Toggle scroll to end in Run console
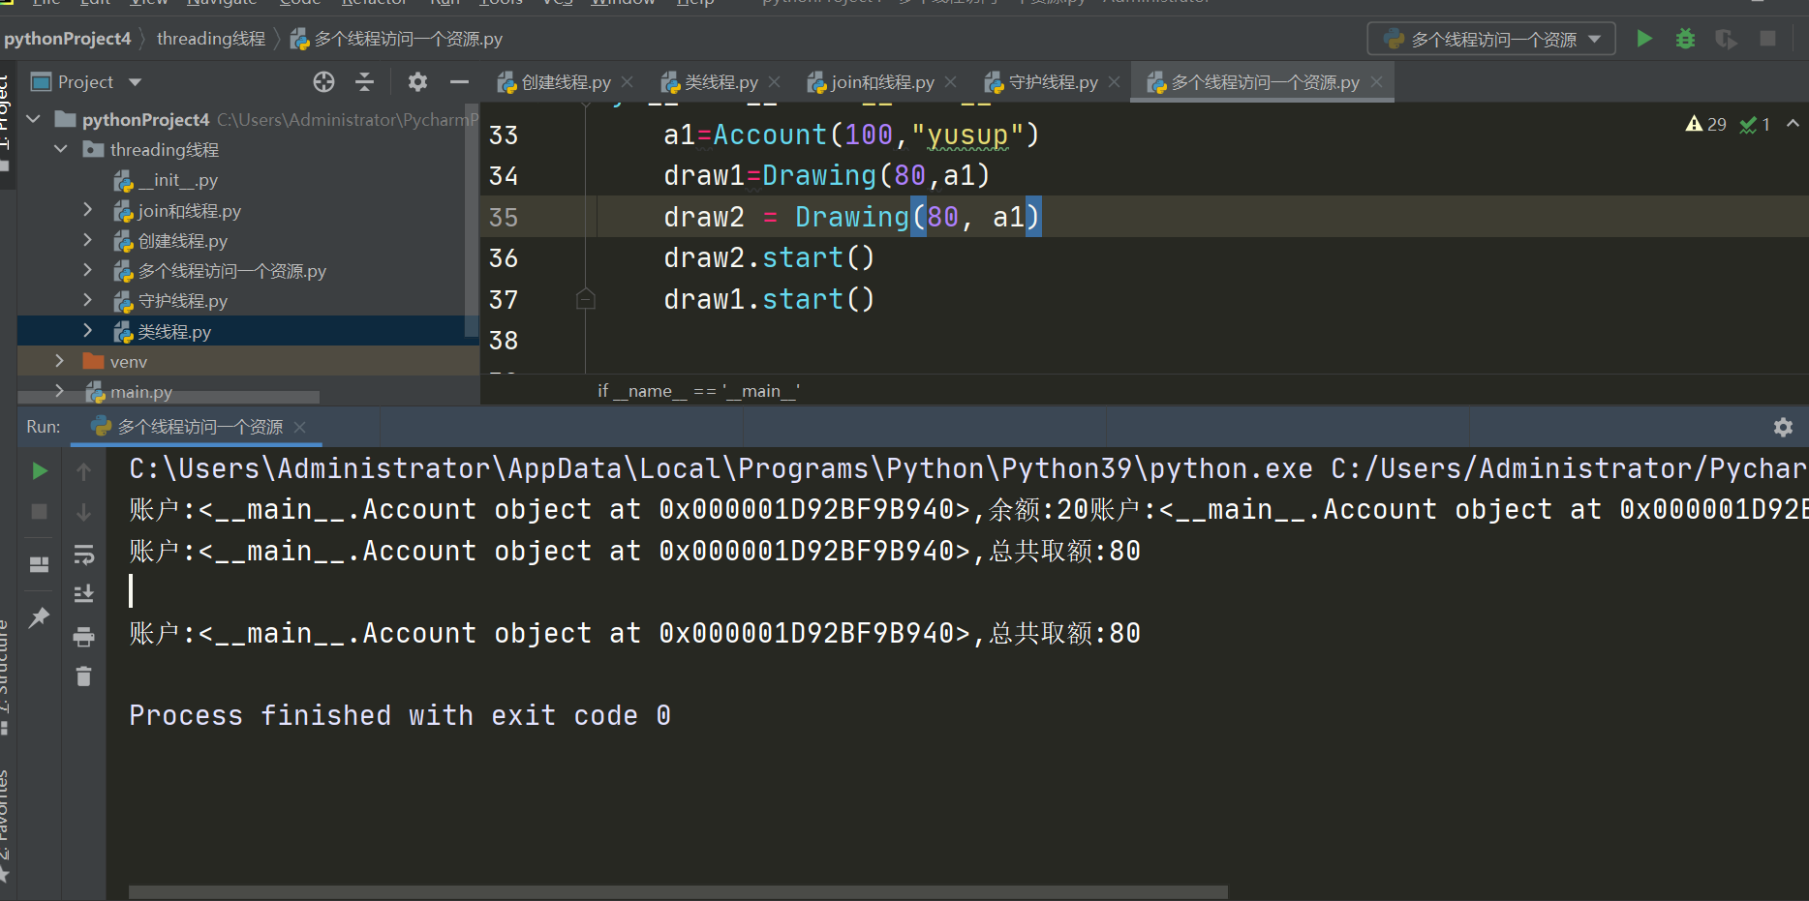The image size is (1809, 901). (84, 593)
